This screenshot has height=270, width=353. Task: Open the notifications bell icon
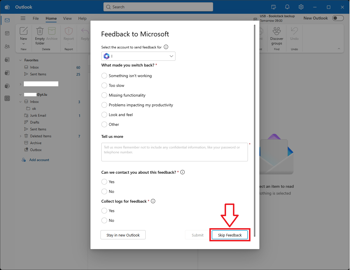pos(287,7)
